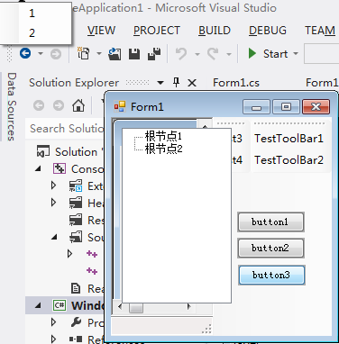Click the Redo toolbar icon
Viewport: 339px width, 344px height.
[213, 54]
